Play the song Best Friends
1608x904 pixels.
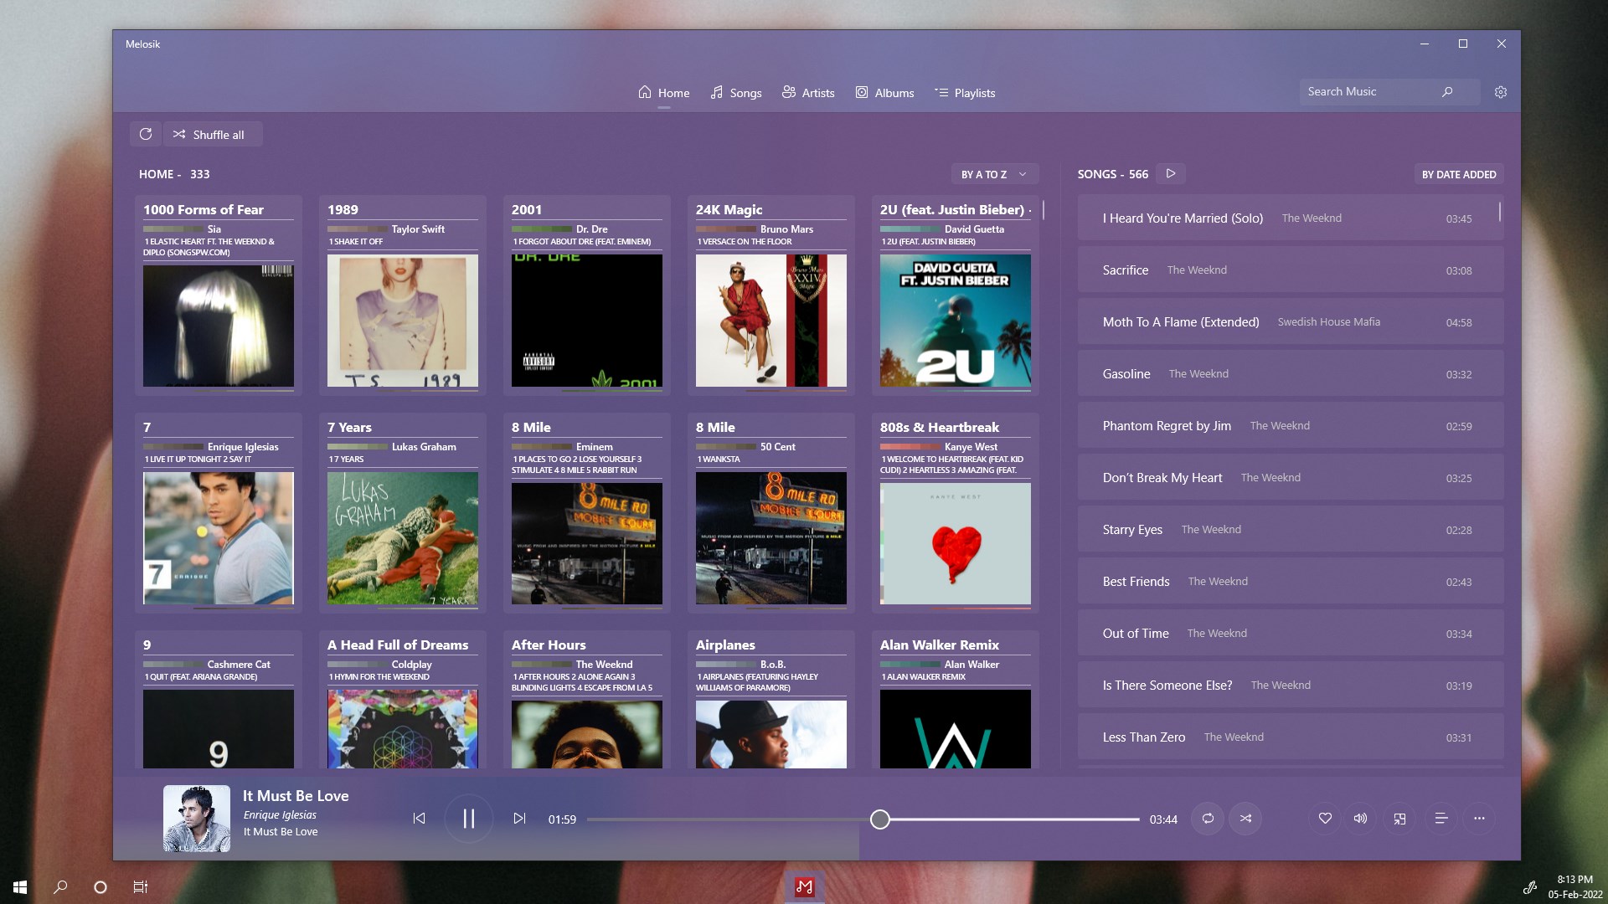[x=1291, y=582]
